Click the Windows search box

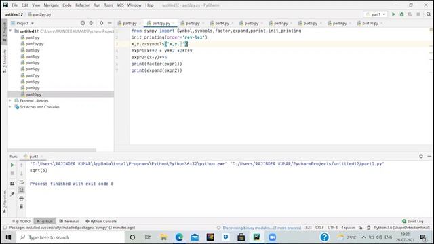70,237
